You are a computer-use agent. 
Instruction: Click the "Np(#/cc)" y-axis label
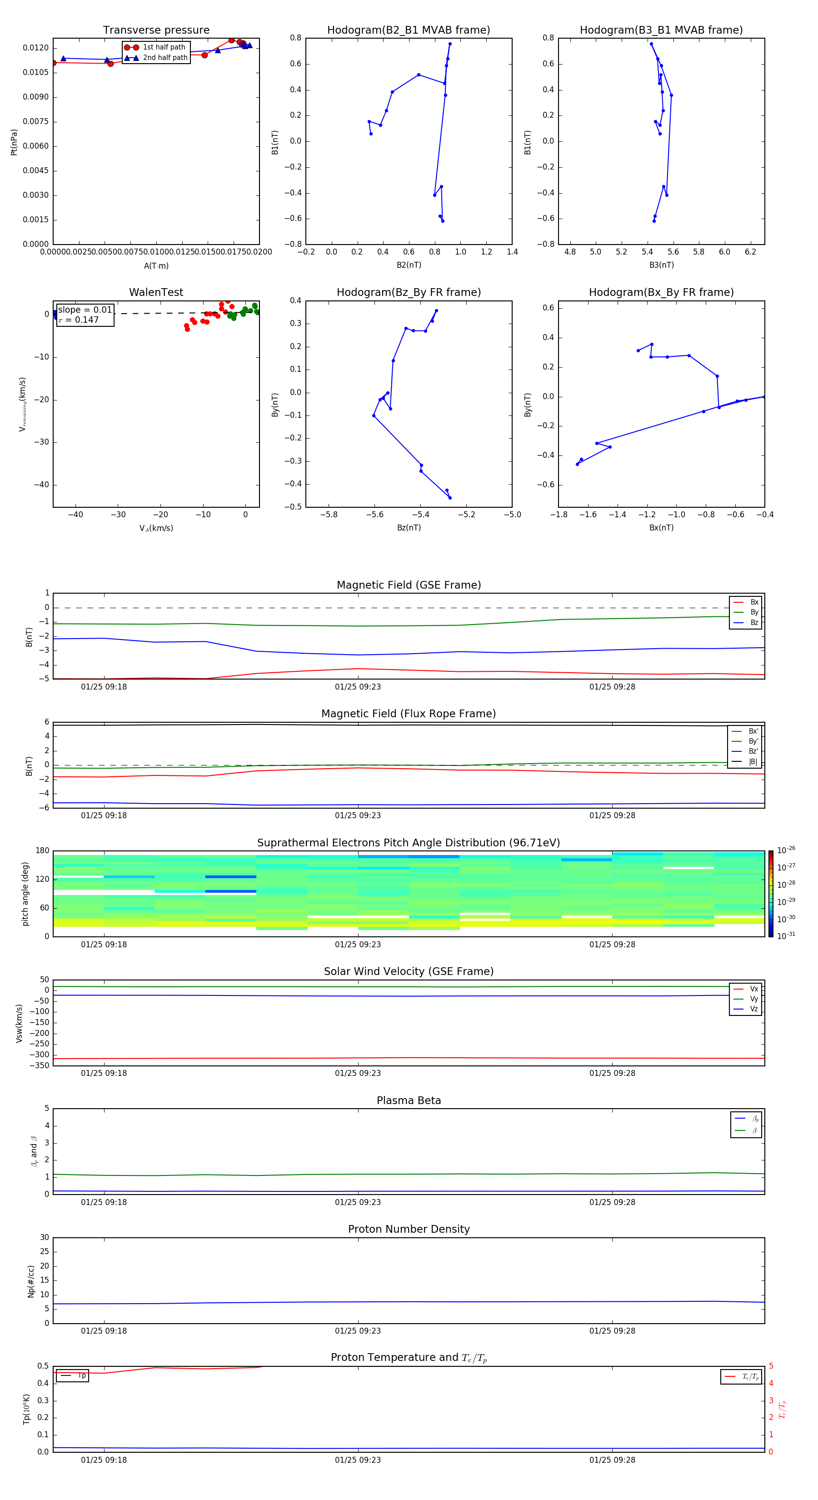tap(31, 1281)
